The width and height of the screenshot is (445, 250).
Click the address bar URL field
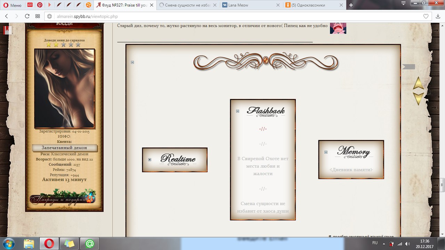pyautogui.click(x=209, y=16)
